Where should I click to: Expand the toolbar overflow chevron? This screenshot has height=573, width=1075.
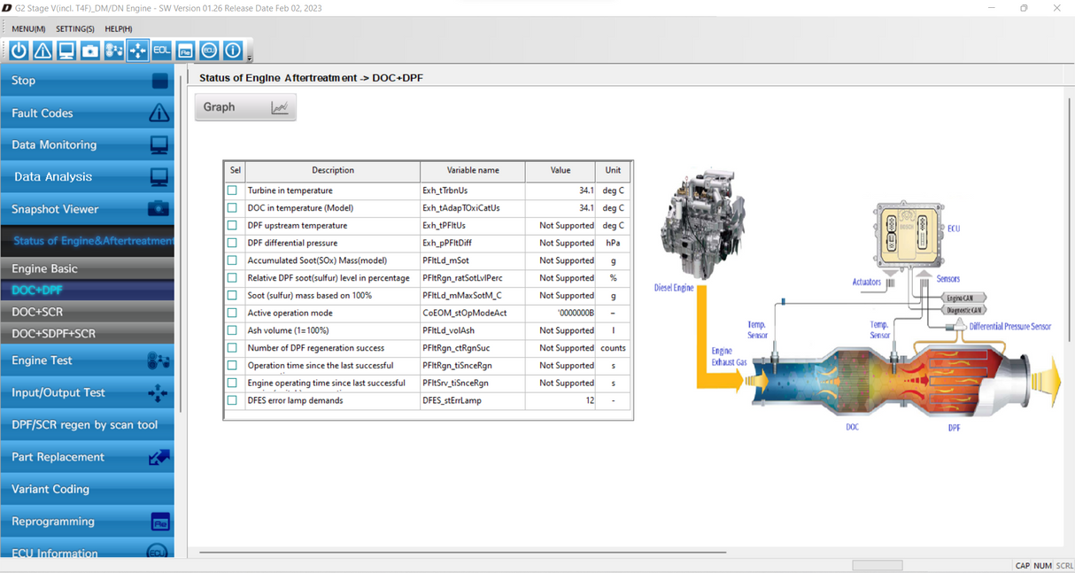coord(251,57)
